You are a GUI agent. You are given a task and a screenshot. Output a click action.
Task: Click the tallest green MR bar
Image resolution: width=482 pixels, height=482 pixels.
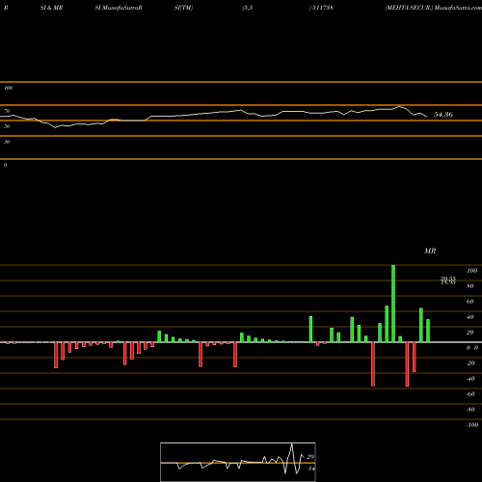[x=393, y=304]
